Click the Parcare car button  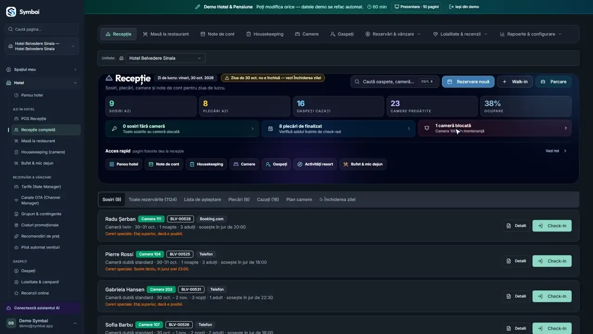point(554,82)
